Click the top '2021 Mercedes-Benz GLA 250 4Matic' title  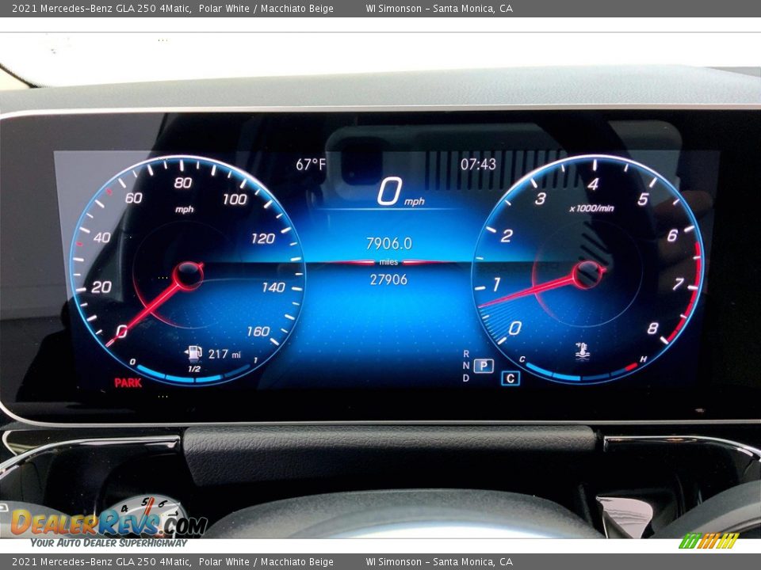click(101, 8)
